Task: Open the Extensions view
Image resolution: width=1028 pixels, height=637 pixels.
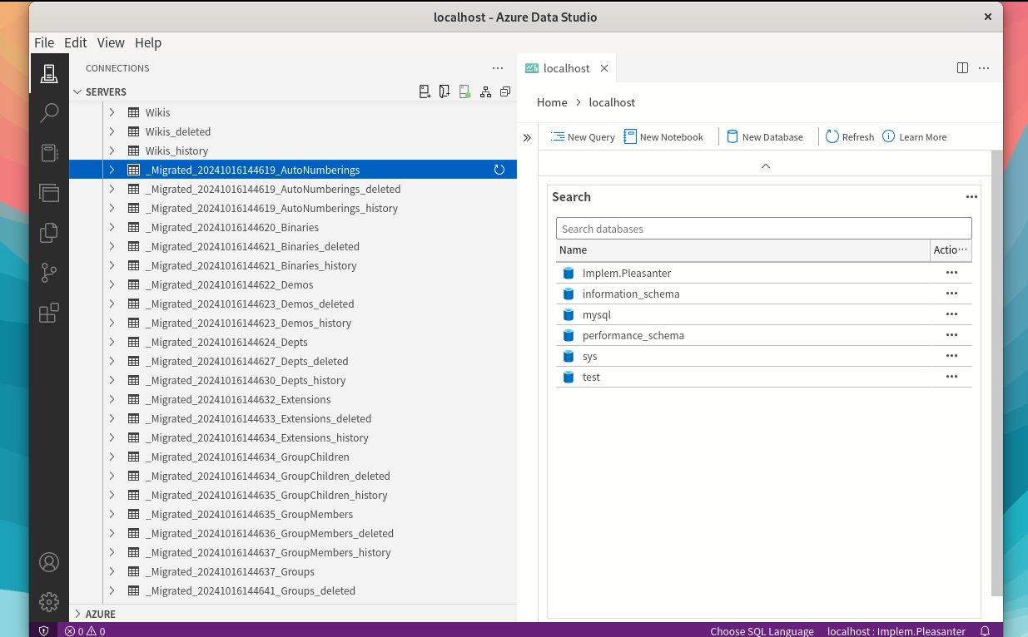Action: pos(49,313)
